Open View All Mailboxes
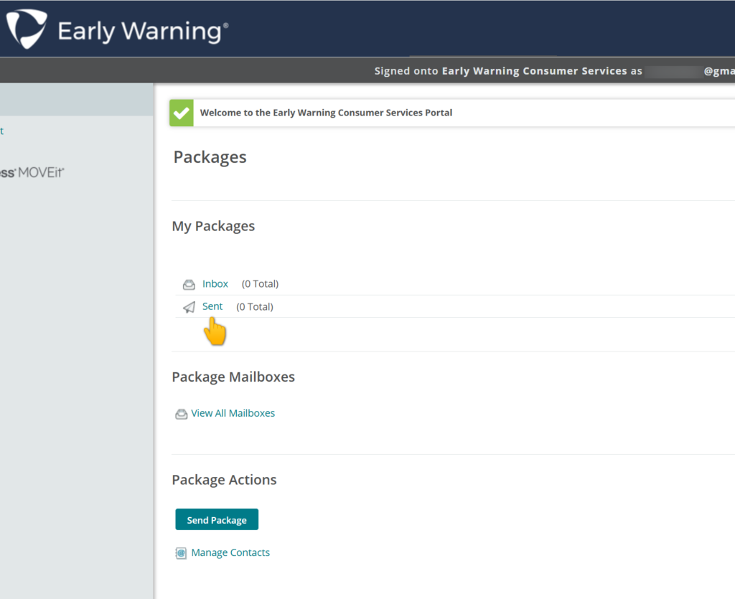Viewport: 735px width, 599px height. (233, 413)
